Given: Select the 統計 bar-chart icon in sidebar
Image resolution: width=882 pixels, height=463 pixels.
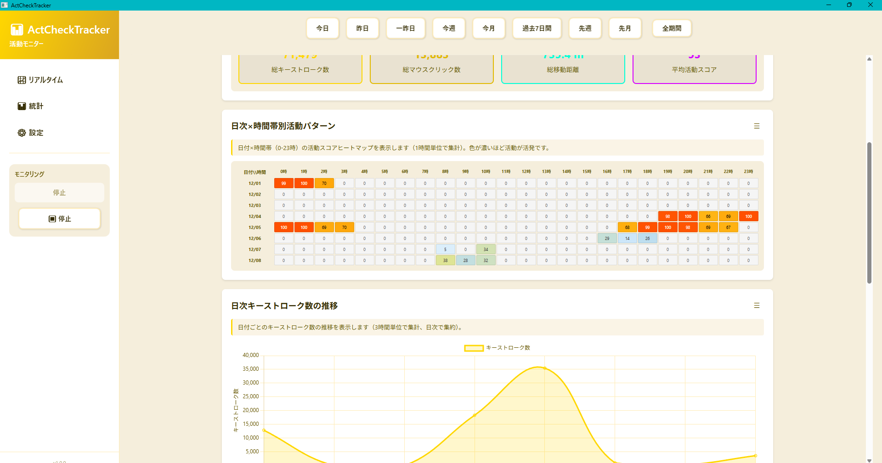Looking at the screenshot, I should tap(22, 106).
